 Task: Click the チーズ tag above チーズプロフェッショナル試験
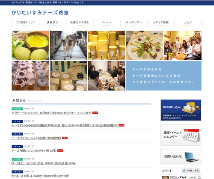click(17, 134)
